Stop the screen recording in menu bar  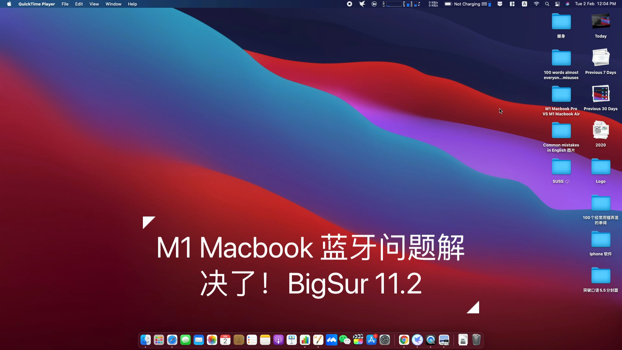pos(350,4)
